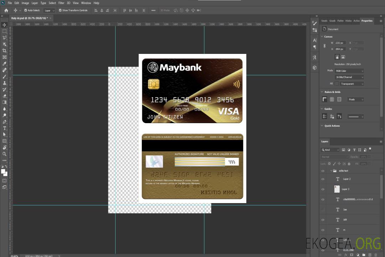Open the Image menu

25,3
